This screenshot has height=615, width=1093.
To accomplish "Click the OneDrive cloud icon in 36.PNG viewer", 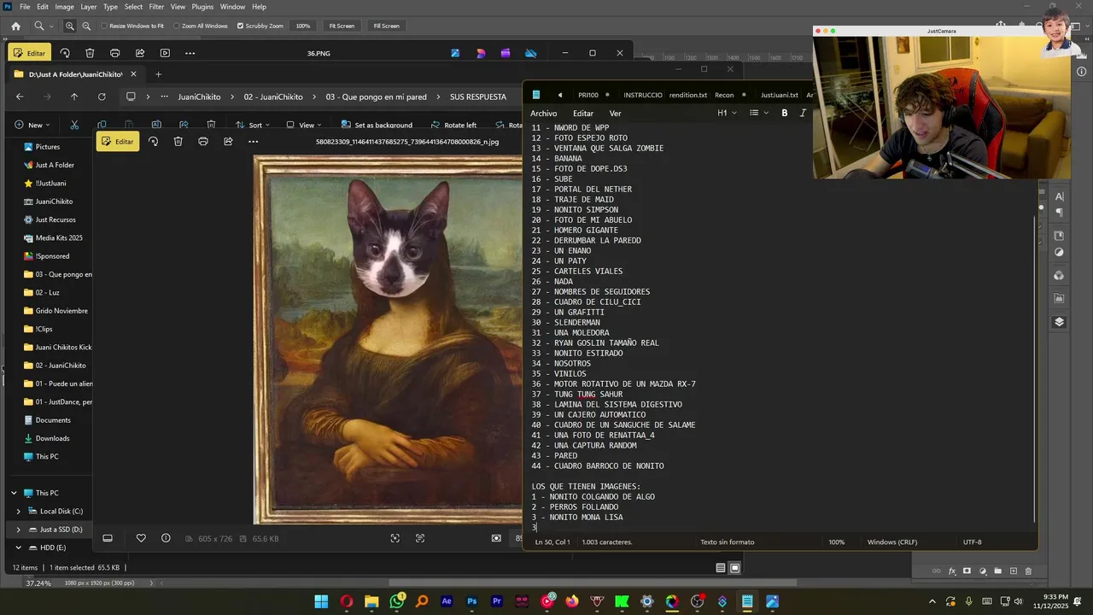I will (x=531, y=53).
